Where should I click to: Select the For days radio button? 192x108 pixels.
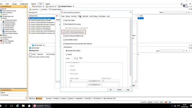[67, 58]
